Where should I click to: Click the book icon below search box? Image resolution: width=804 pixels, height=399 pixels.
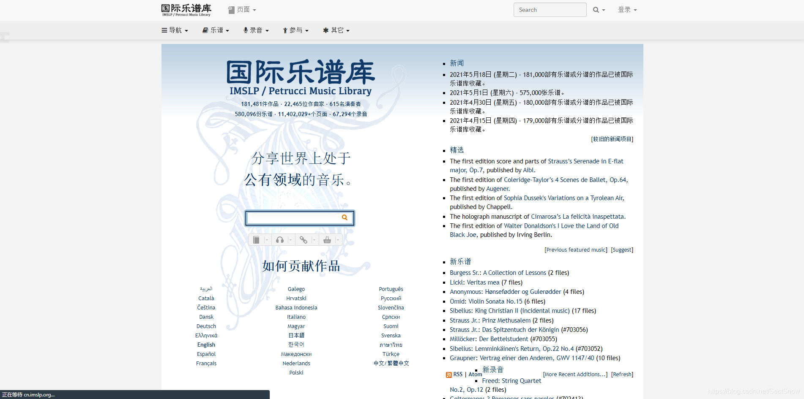click(256, 240)
